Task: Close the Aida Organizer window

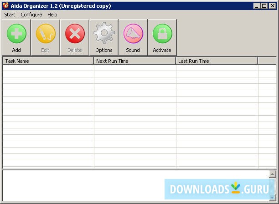Action: coord(273,6)
